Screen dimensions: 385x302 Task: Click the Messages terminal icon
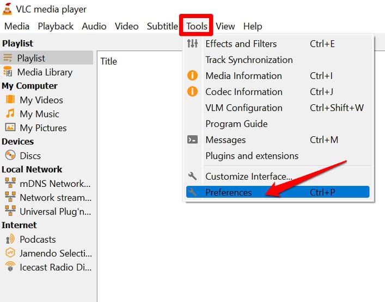point(193,140)
